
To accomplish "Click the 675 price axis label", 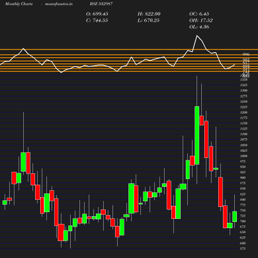I will tap(243, 227).
